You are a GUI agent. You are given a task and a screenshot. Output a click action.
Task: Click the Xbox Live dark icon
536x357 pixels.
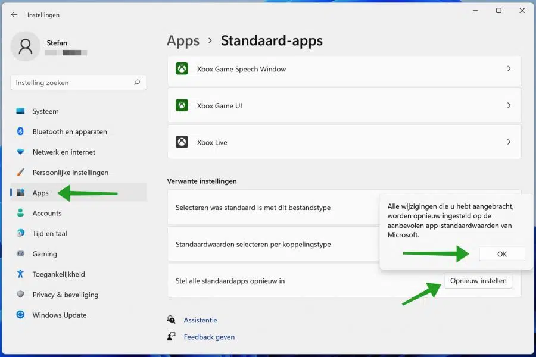pyautogui.click(x=182, y=142)
